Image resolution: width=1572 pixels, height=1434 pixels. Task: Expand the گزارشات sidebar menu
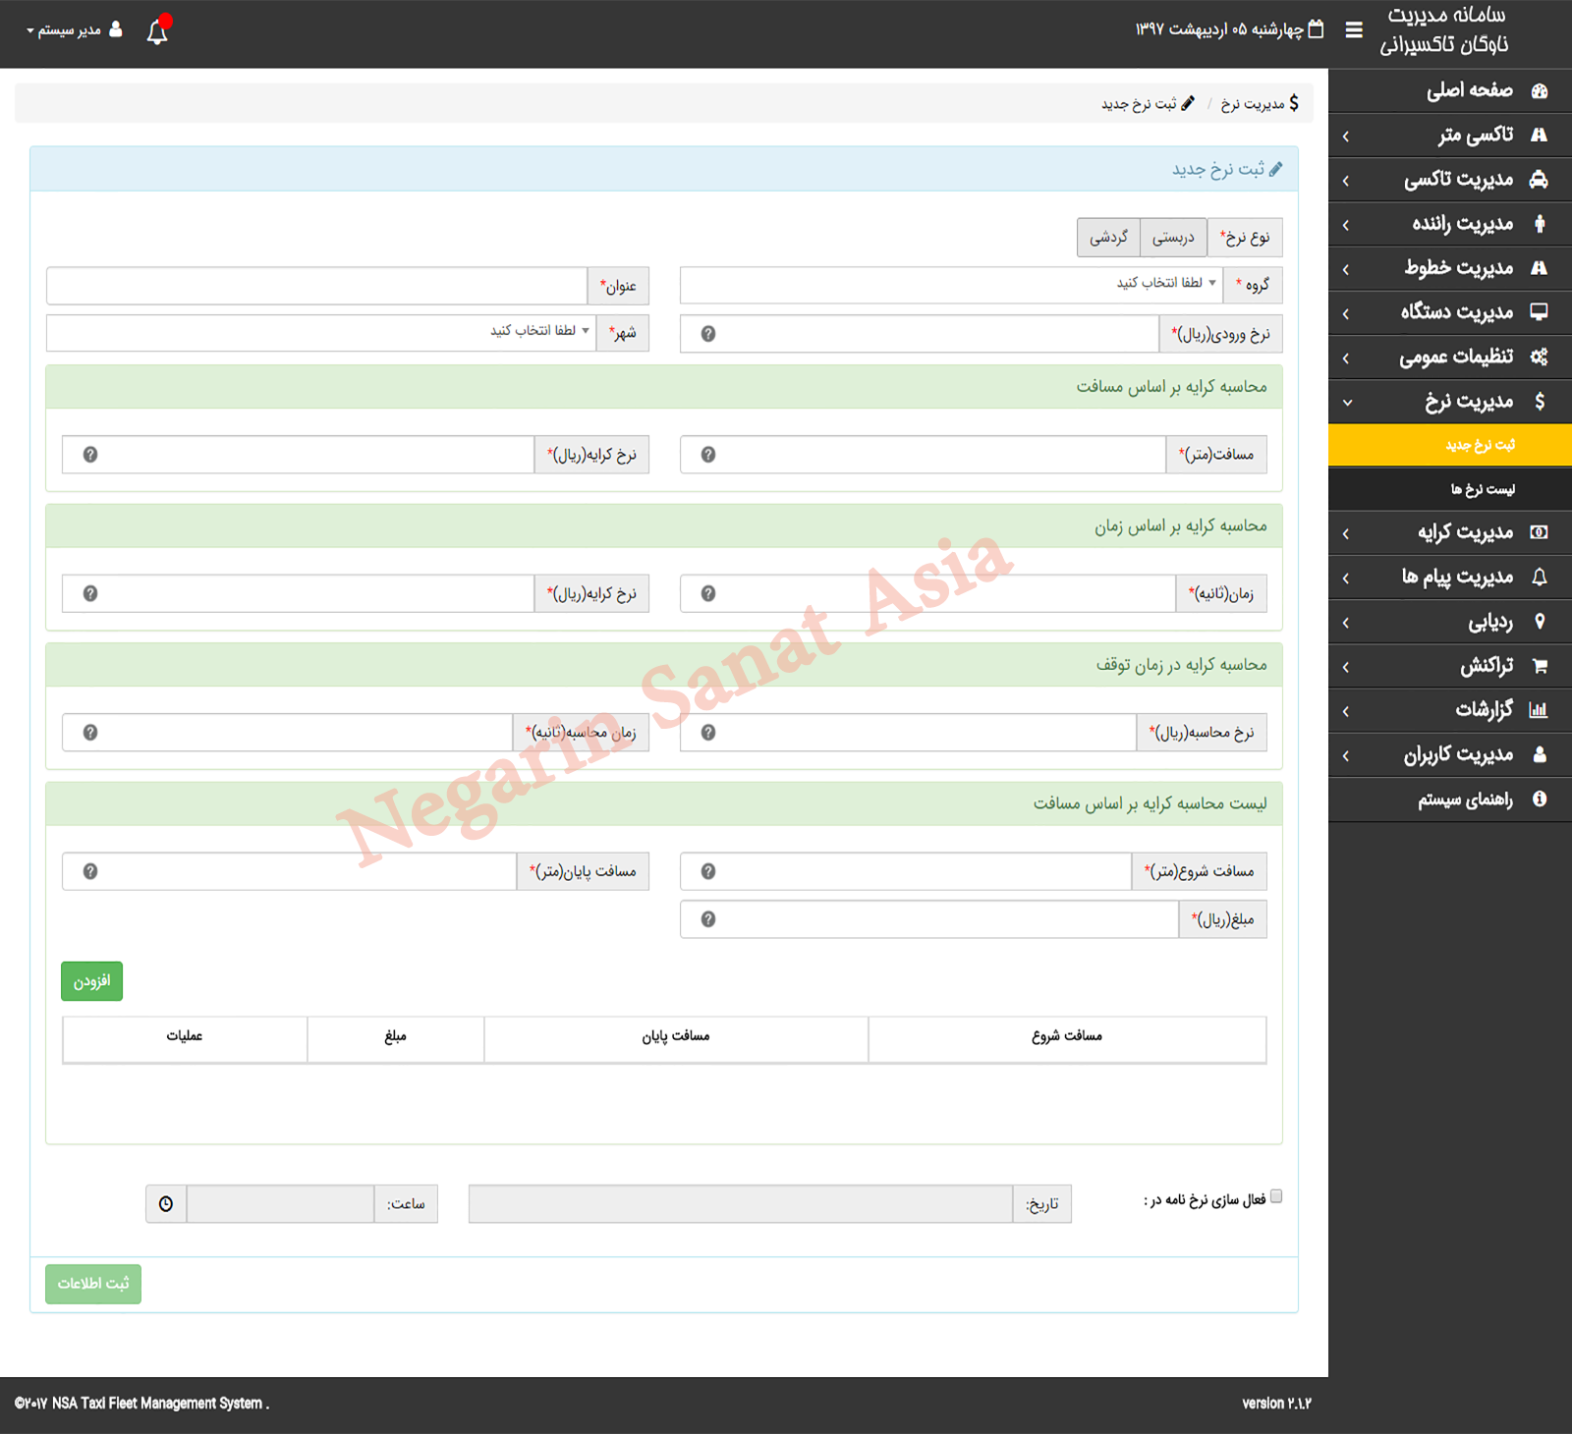point(1450,710)
